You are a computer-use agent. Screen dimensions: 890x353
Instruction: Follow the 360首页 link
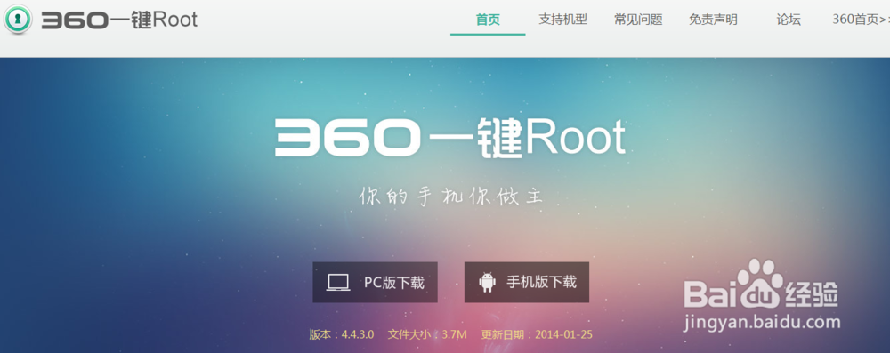click(861, 20)
